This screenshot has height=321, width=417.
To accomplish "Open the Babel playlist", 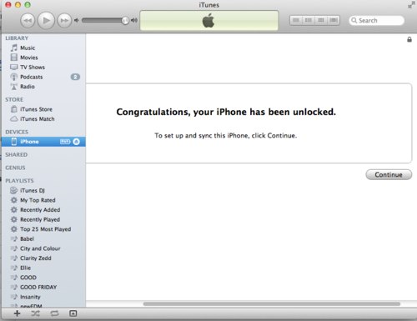I will [43, 238].
